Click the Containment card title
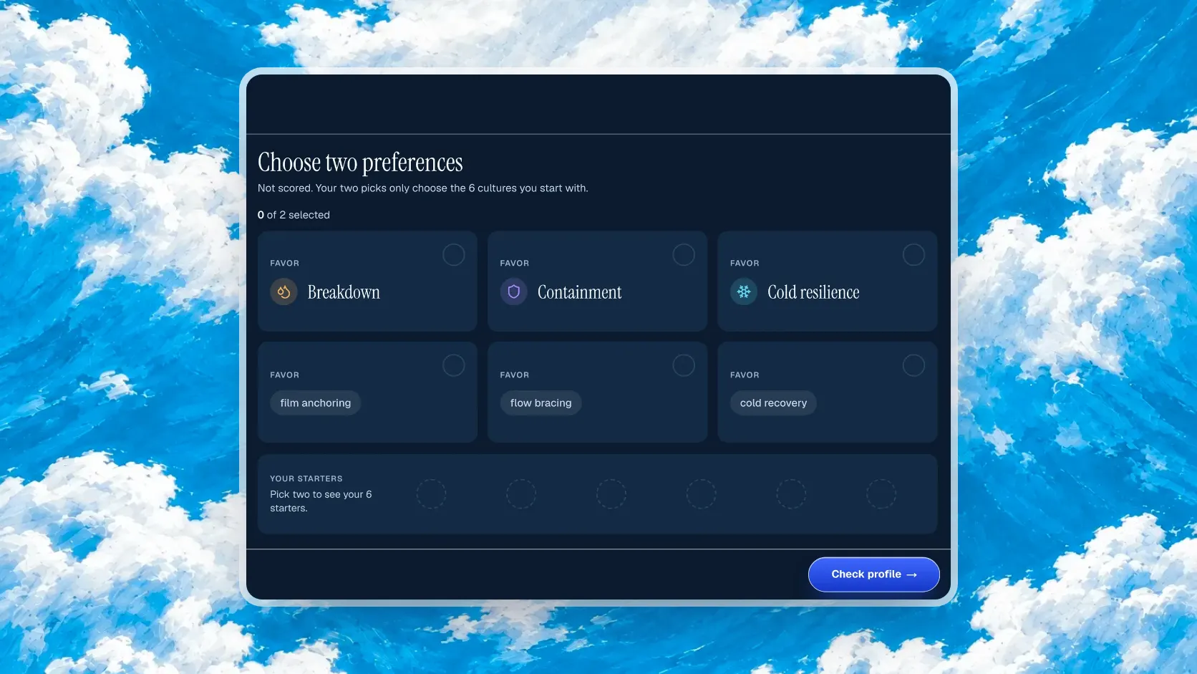Image resolution: width=1197 pixels, height=674 pixels. 579,292
